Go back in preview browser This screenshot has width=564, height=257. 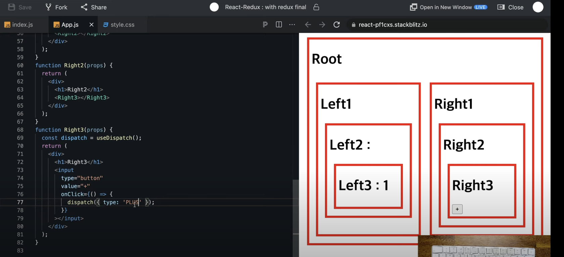(308, 24)
